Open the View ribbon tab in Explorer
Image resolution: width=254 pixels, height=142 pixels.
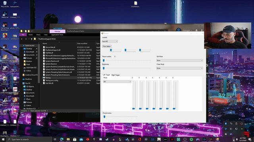46,35
